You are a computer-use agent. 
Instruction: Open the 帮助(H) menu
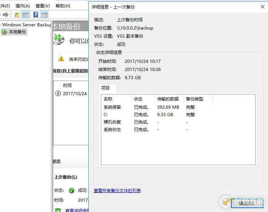[x=63, y=6]
